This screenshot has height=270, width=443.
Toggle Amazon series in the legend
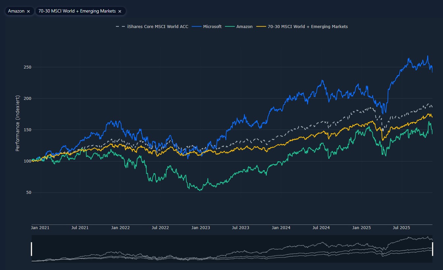pos(239,26)
